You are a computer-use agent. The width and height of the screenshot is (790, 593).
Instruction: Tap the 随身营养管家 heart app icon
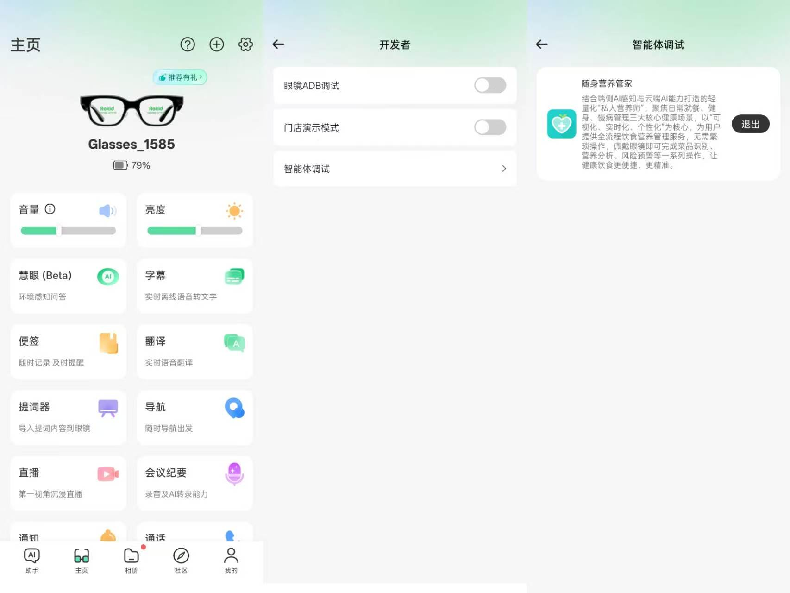(561, 124)
